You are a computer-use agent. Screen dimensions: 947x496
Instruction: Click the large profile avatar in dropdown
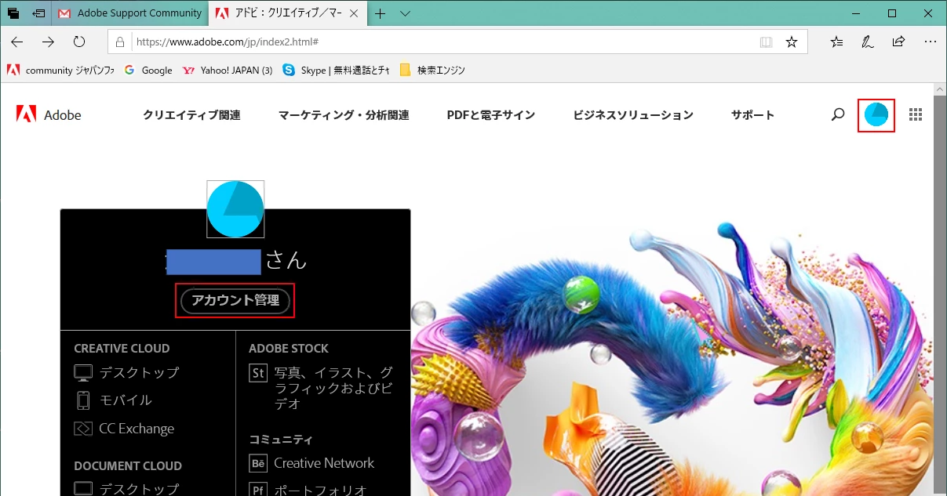[x=235, y=209]
